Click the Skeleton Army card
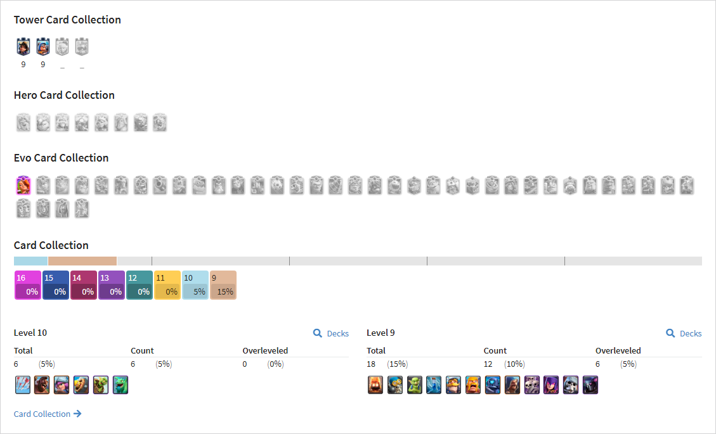Image resolution: width=716 pixels, height=434 pixels. [532, 385]
